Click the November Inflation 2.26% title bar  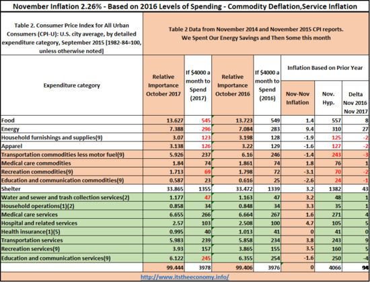click(x=185, y=6)
